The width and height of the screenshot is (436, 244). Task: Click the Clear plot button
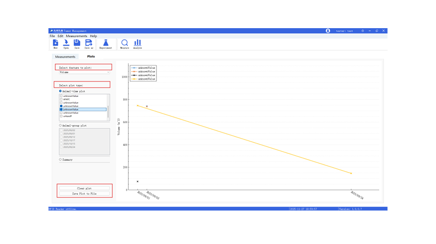point(84,188)
